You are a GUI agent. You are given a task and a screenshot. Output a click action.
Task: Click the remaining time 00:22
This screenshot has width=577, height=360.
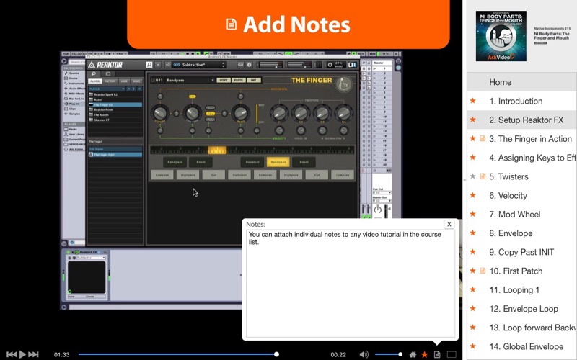pos(338,354)
